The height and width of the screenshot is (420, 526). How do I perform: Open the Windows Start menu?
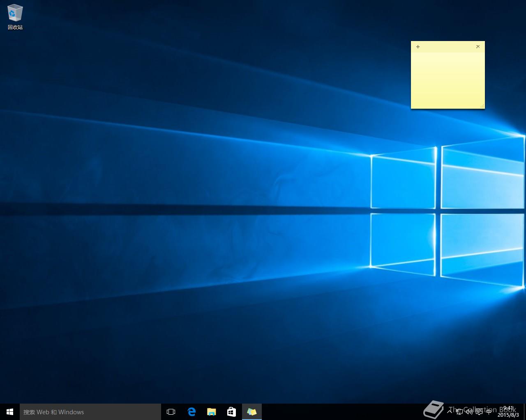click(x=10, y=412)
